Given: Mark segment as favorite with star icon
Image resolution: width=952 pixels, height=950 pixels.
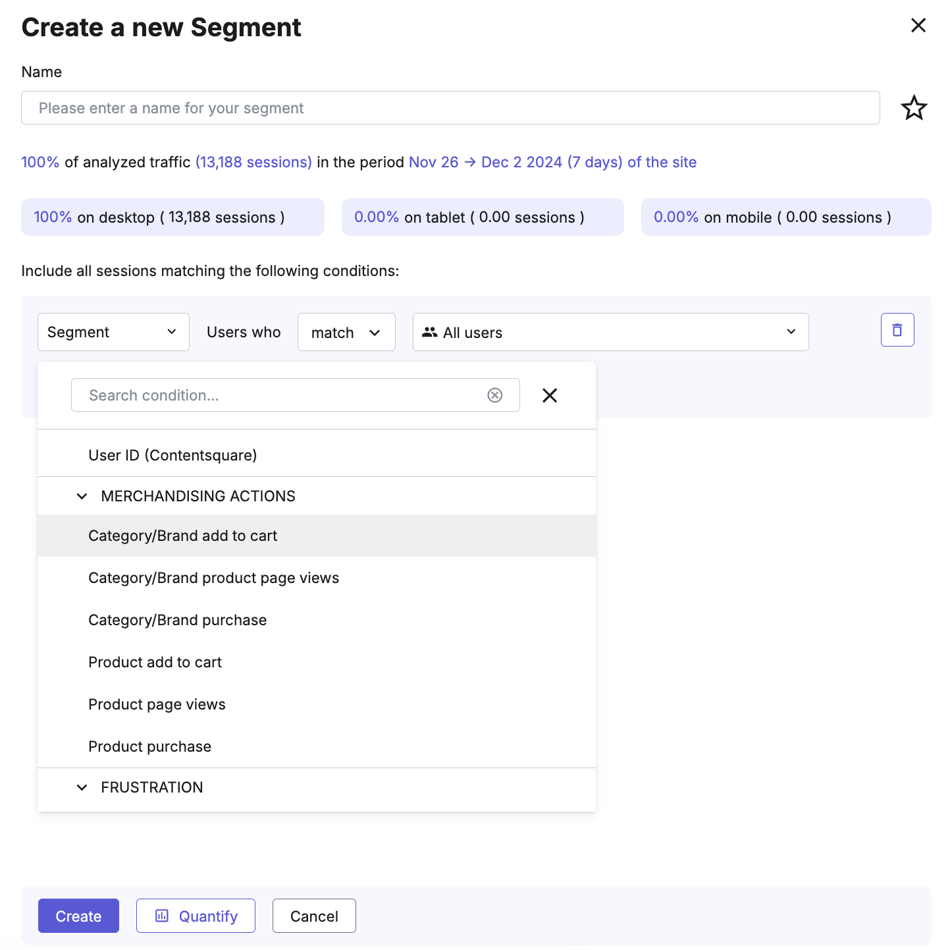Looking at the screenshot, I should pos(914,108).
